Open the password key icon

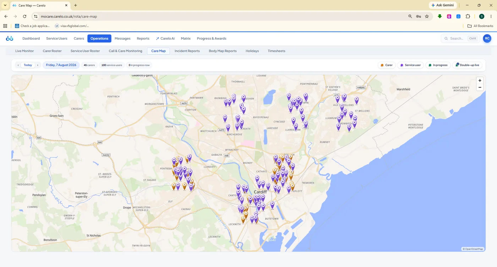[419, 16]
